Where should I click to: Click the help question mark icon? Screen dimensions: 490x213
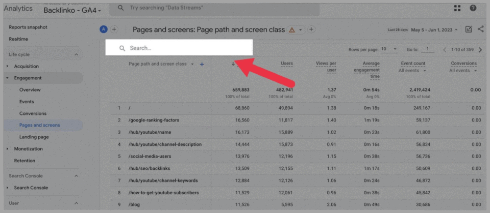tap(473, 8)
